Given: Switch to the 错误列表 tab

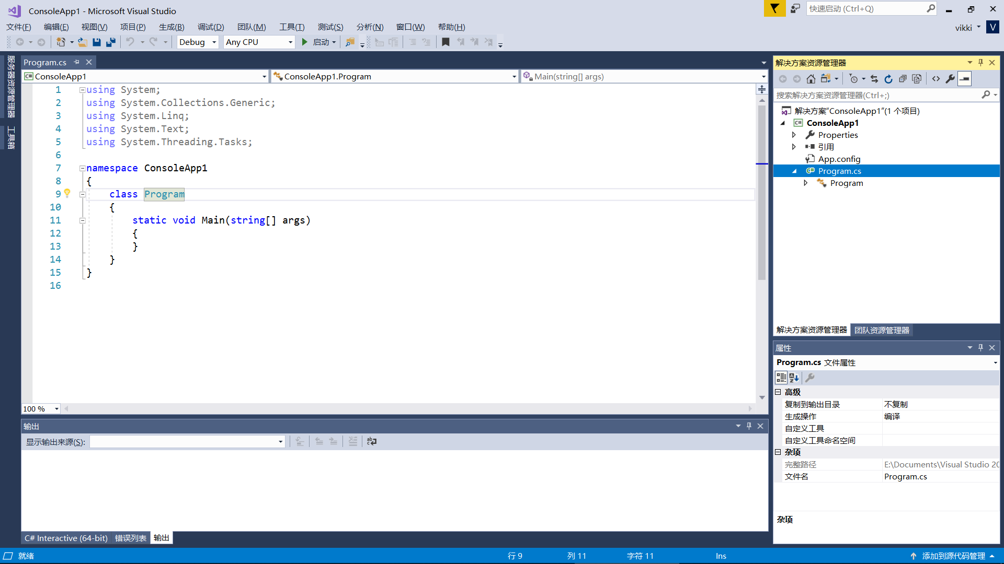Looking at the screenshot, I should click(130, 538).
